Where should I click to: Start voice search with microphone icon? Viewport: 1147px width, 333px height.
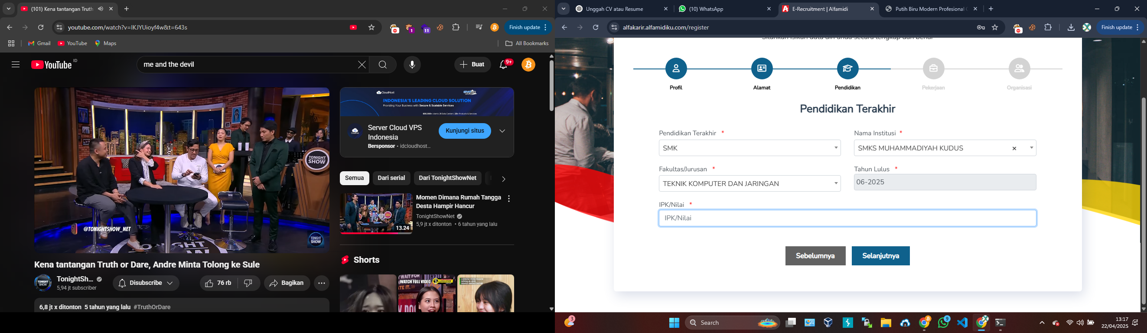pos(412,65)
